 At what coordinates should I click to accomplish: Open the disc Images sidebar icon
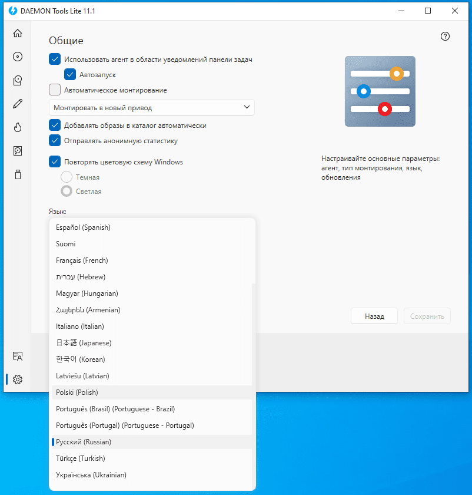pos(18,57)
